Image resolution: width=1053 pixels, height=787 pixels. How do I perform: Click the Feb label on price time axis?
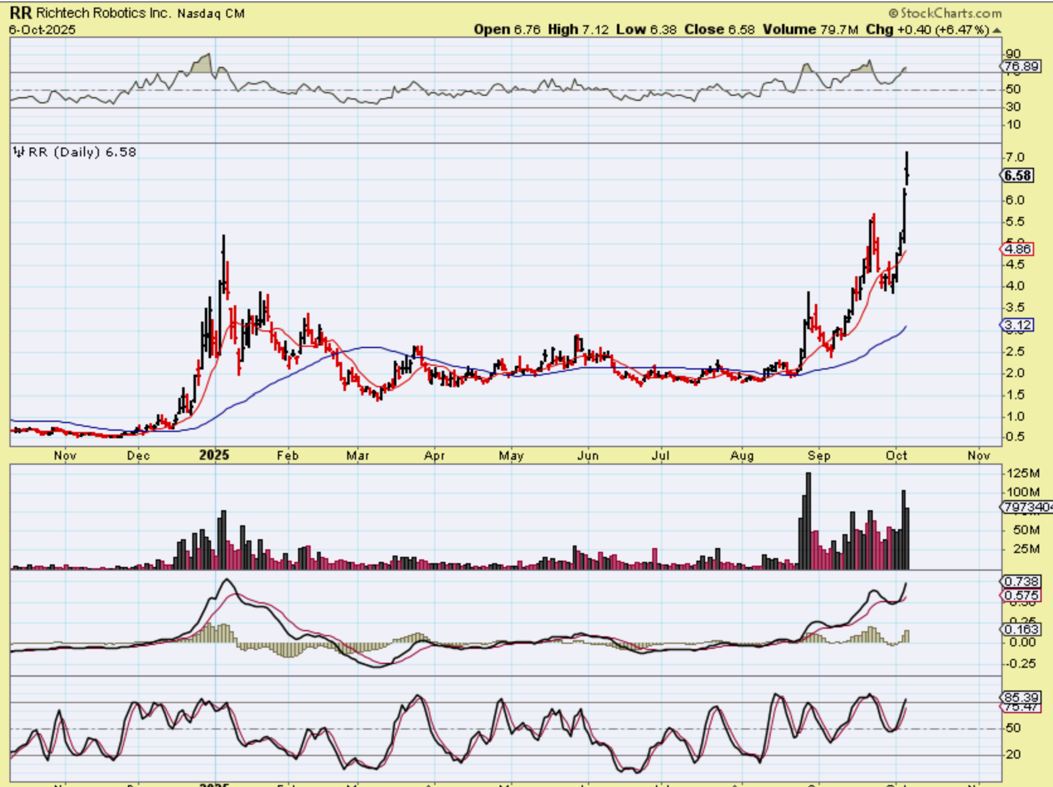point(287,455)
